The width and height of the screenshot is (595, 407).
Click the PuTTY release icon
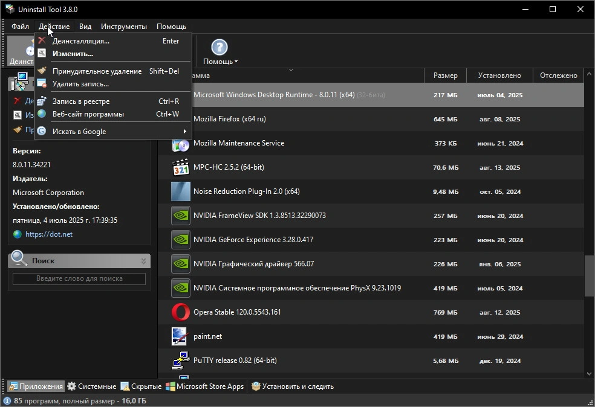pos(181,361)
